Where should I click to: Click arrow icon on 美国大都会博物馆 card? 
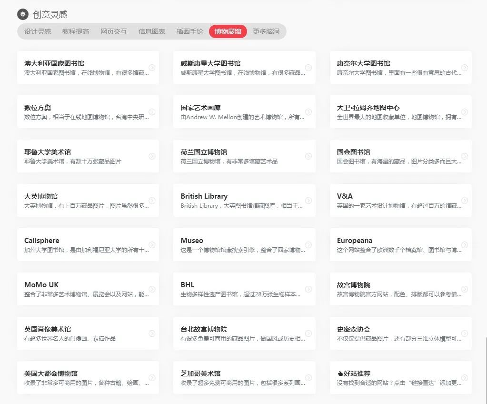tap(152, 378)
